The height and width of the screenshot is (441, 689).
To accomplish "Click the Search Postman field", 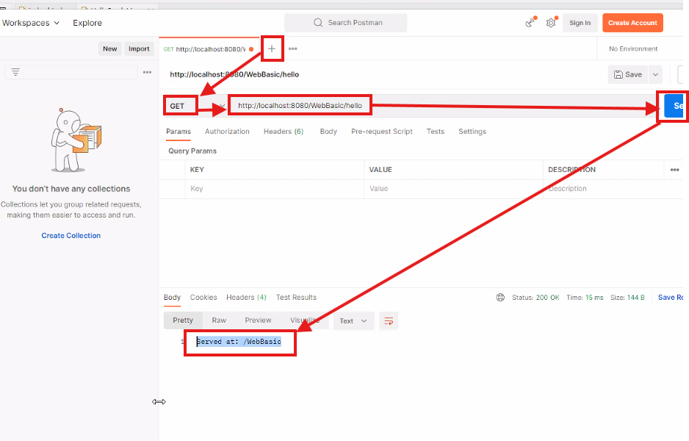I will [x=345, y=23].
